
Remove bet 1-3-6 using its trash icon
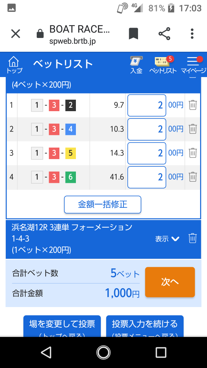click(x=193, y=176)
